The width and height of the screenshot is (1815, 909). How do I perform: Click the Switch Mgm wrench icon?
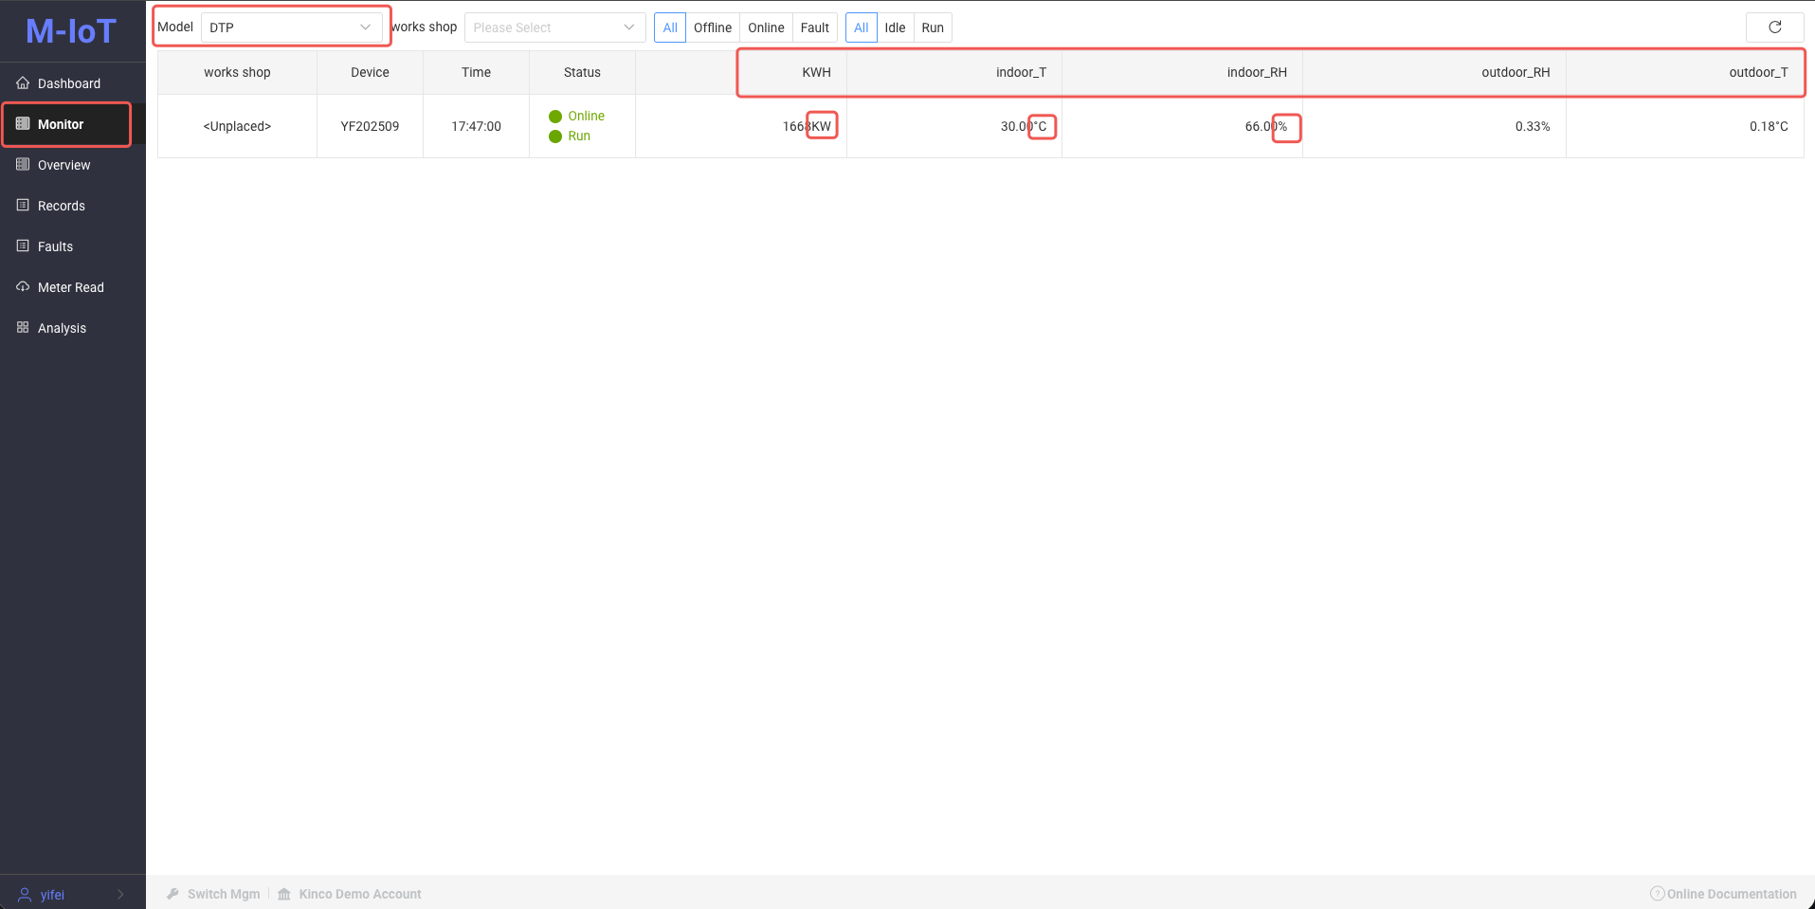[173, 894]
